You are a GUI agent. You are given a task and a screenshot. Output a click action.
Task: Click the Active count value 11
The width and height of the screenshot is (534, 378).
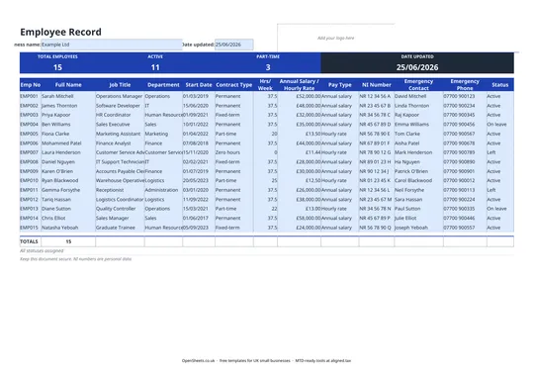155,67
